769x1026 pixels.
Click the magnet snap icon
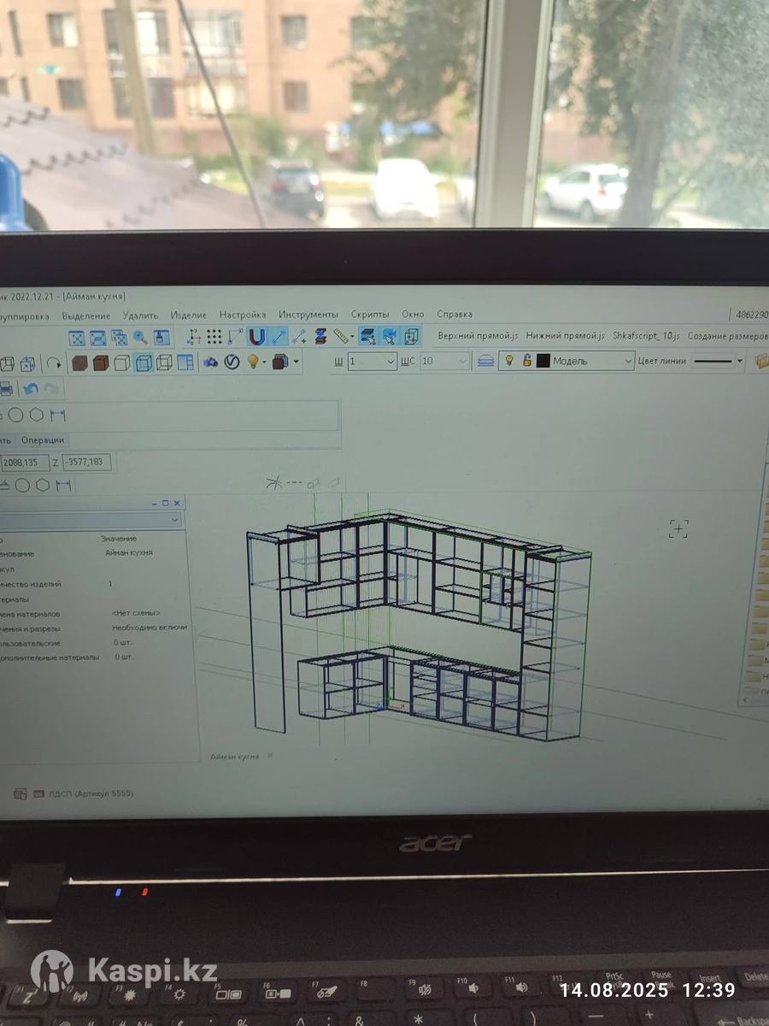pos(257,337)
